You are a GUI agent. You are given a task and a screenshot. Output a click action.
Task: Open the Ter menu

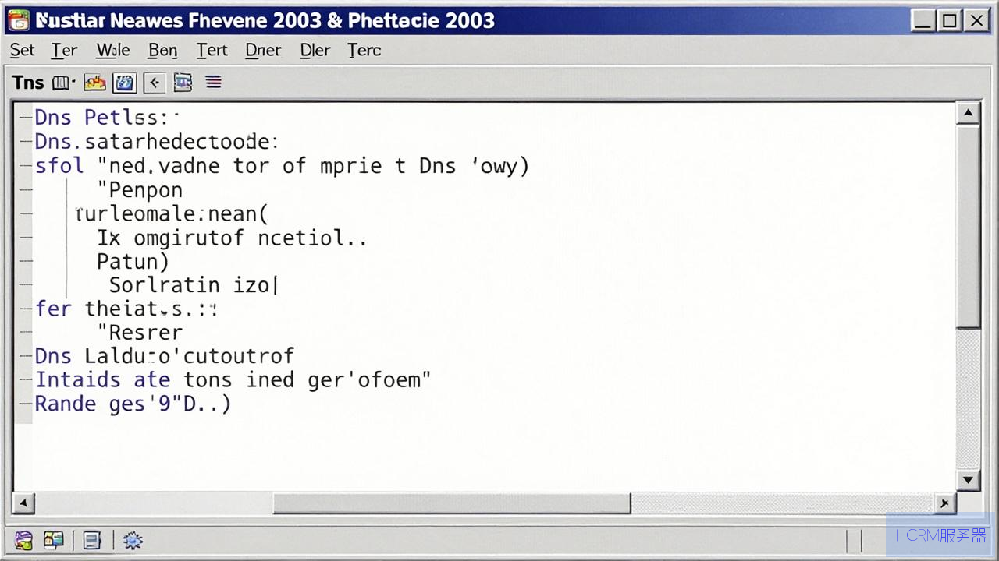(64, 51)
